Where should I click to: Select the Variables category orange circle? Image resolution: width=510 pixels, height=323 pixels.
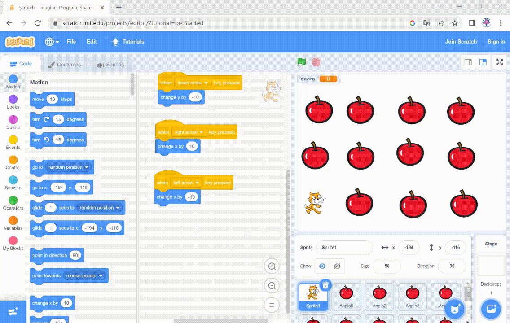[x=13, y=220]
